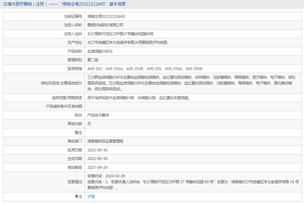304x204 pixels.
Task: Select the 注册人住所 label
Action: coord(73,34)
